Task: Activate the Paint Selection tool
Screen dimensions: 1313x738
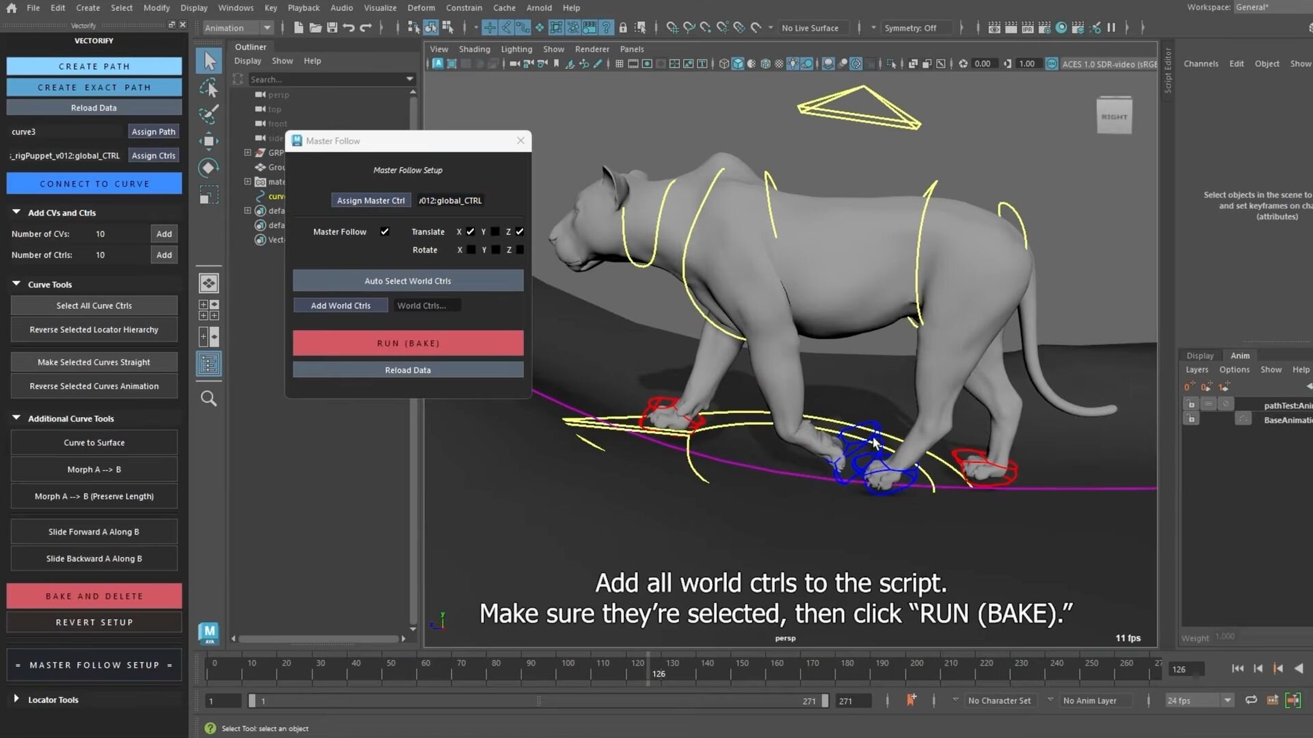Action: (x=209, y=114)
